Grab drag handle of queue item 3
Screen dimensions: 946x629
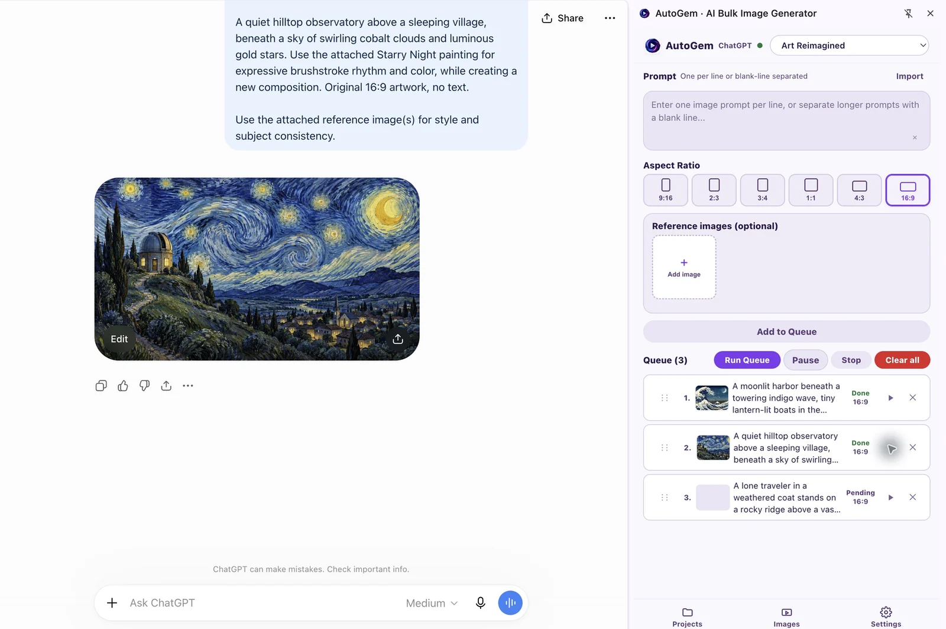[x=665, y=497]
